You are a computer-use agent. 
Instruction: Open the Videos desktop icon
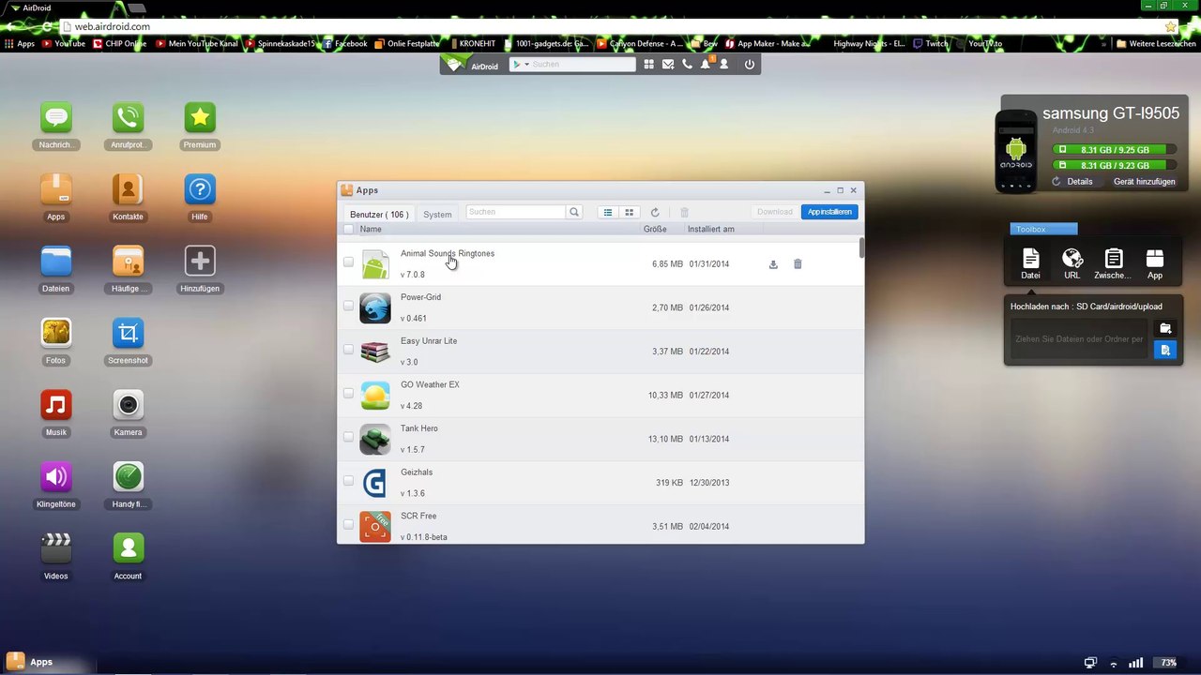pos(56,548)
